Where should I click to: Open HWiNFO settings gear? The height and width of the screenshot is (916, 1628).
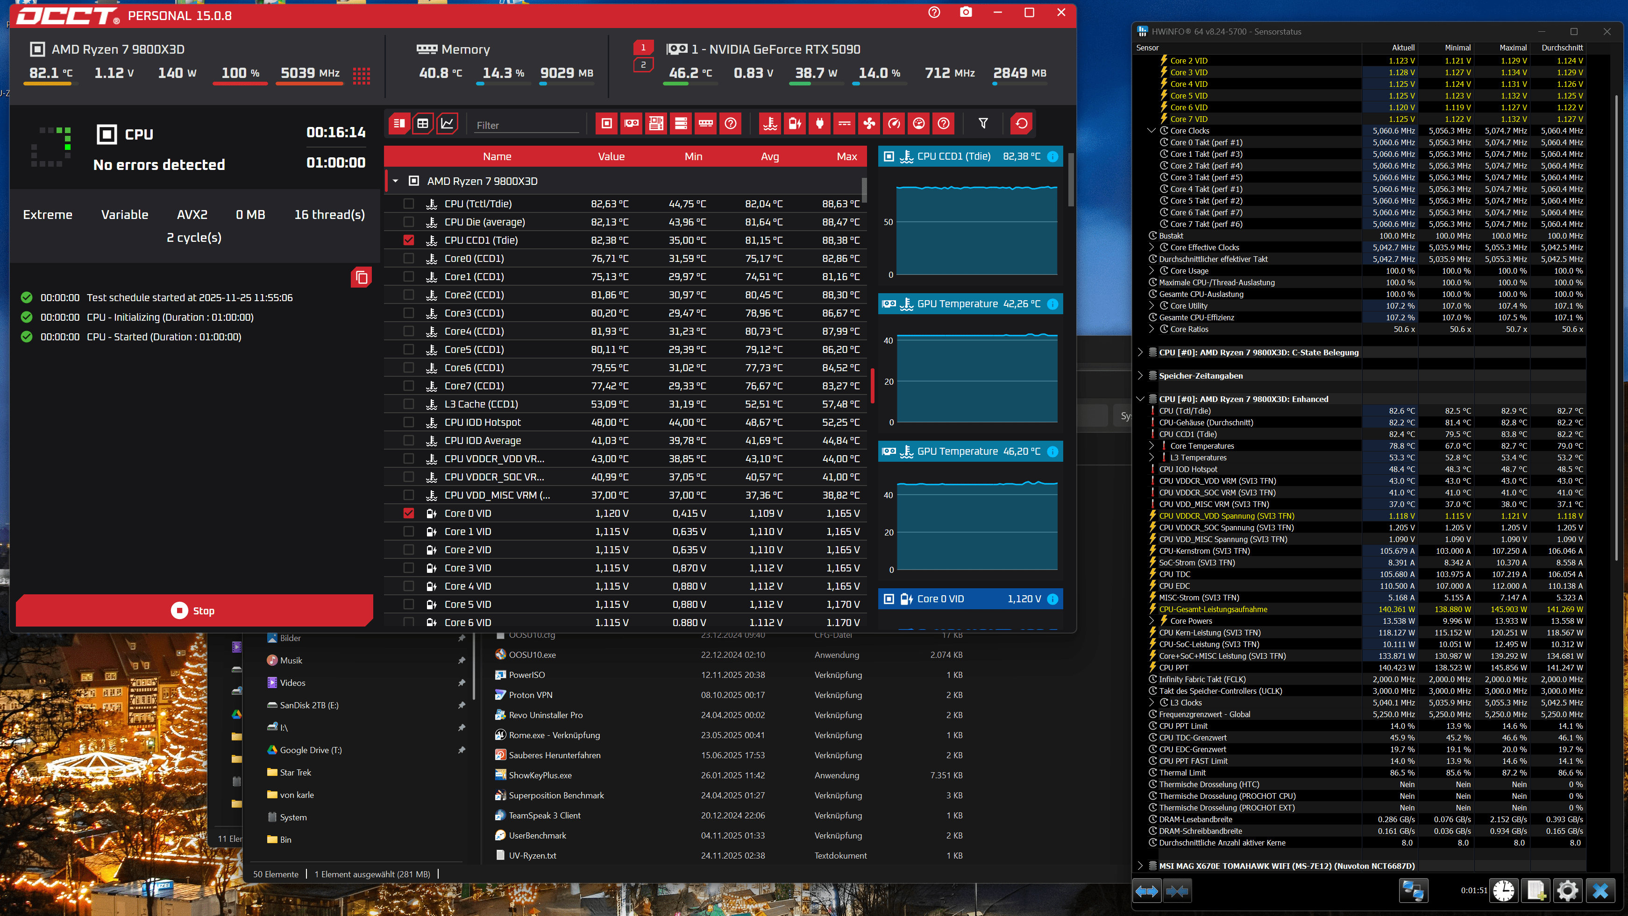coord(1568,891)
